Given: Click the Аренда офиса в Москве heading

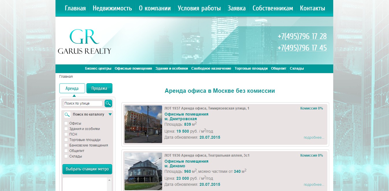Looking at the screenshot, I should [x=220, y=91].
